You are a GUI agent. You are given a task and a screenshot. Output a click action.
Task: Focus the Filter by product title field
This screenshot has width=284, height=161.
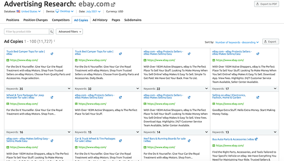(26, 32)
